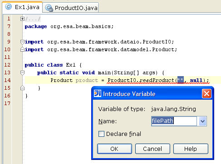Collapse the imports fold marker on line 9
Image resolution: width=221 pixels, height=164 pixels.
click(22, 42)
